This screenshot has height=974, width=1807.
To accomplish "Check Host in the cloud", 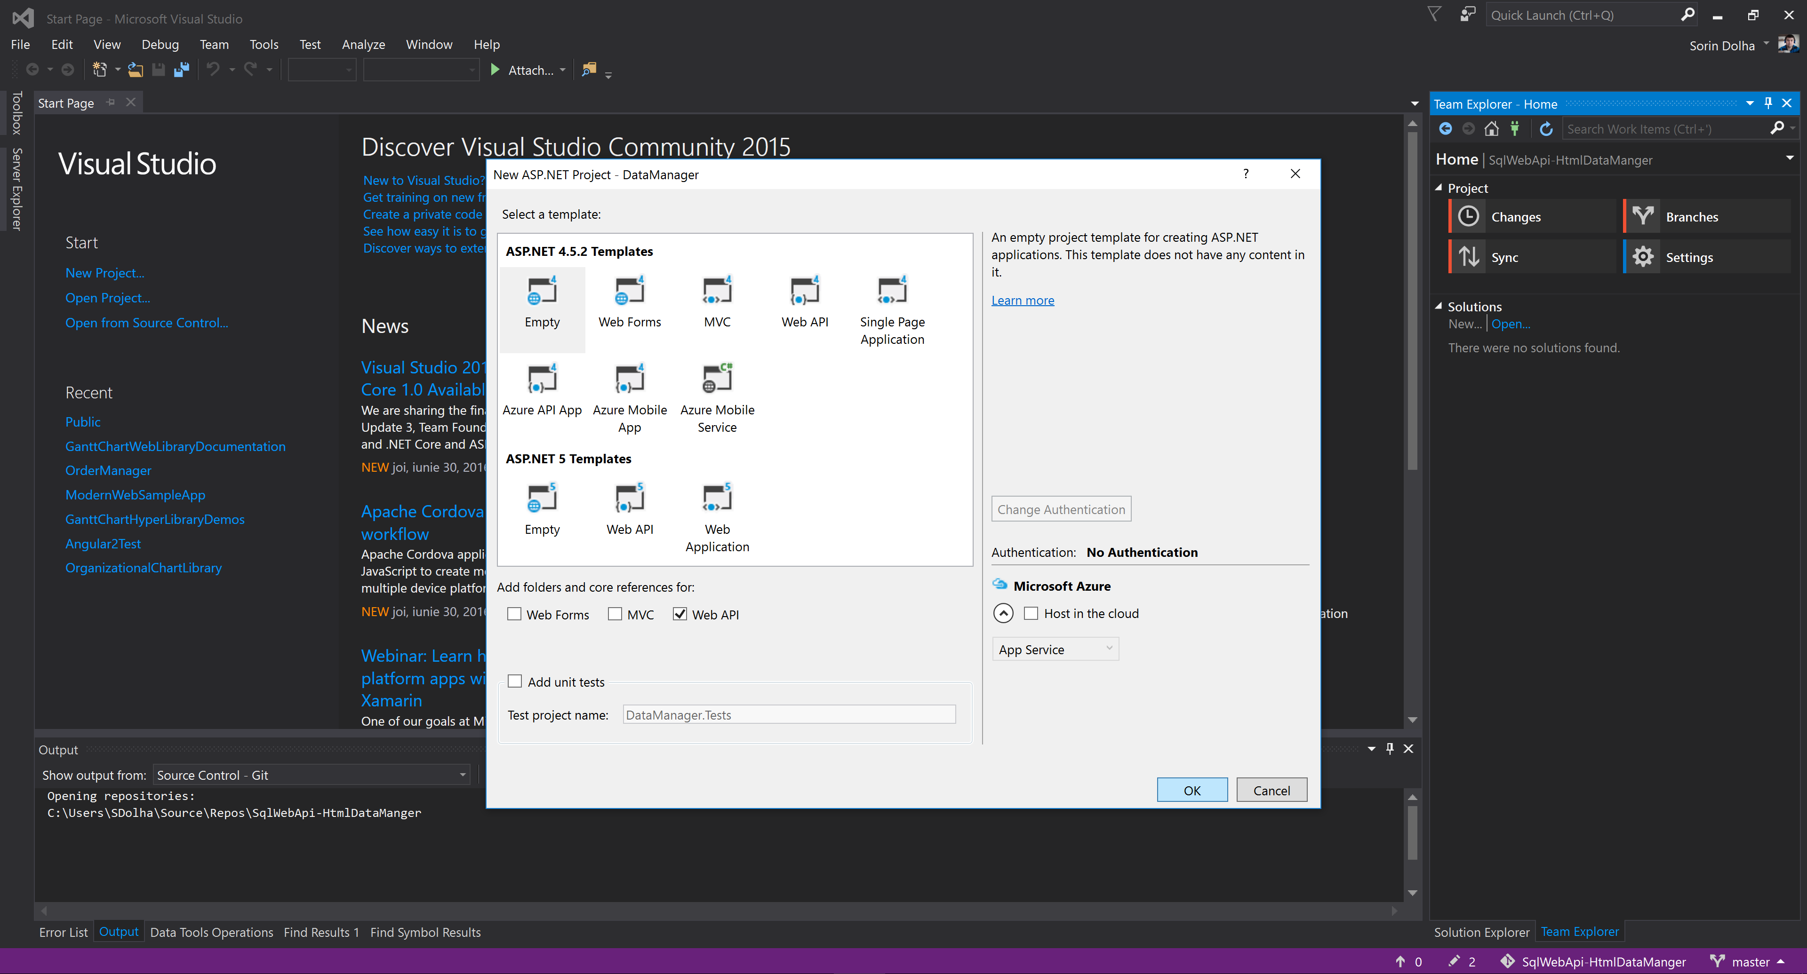I will (x=1031, y=614).
